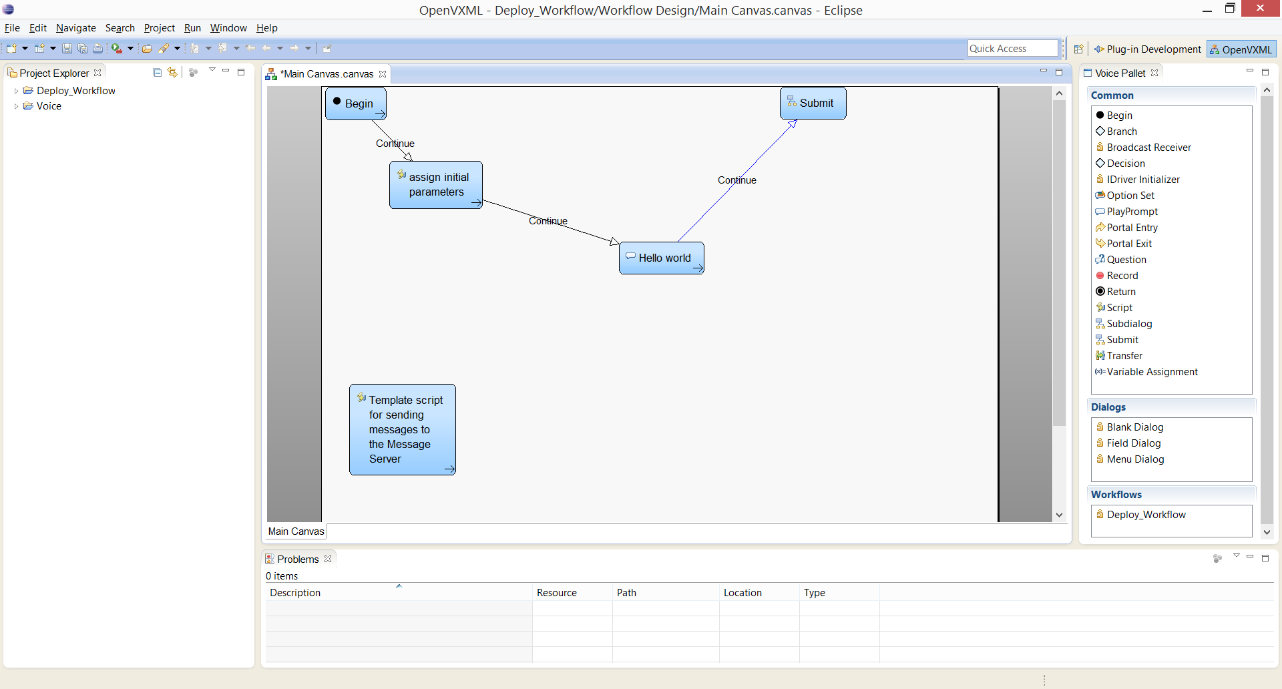Select Menu Dialog in Dialogs section
The image size is (1282, 689).
pyautogui.click(x=1135, y=459)
